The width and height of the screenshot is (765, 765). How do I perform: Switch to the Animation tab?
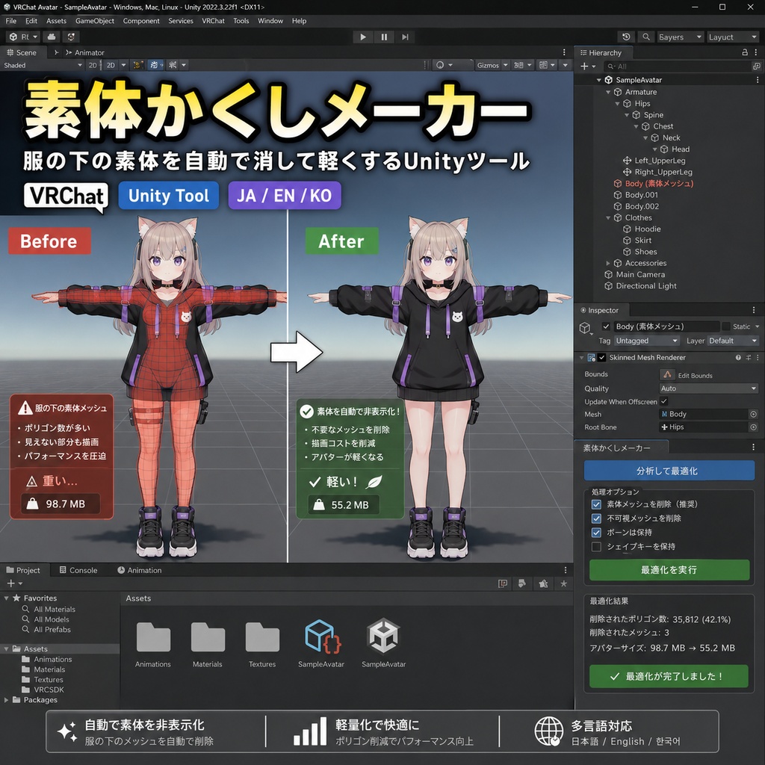140,570
